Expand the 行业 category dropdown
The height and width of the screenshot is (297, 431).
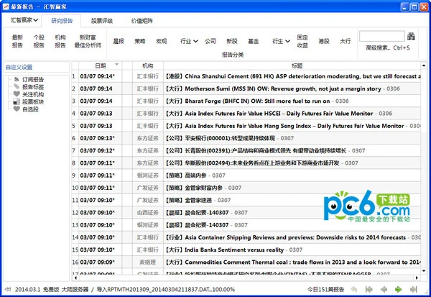pyautogui.click(x=189, y=42)
